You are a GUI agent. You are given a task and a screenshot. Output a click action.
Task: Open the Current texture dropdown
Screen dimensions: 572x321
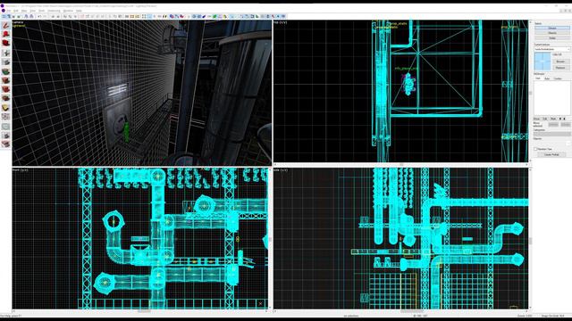pyautogui.click(x=552, y=49)
